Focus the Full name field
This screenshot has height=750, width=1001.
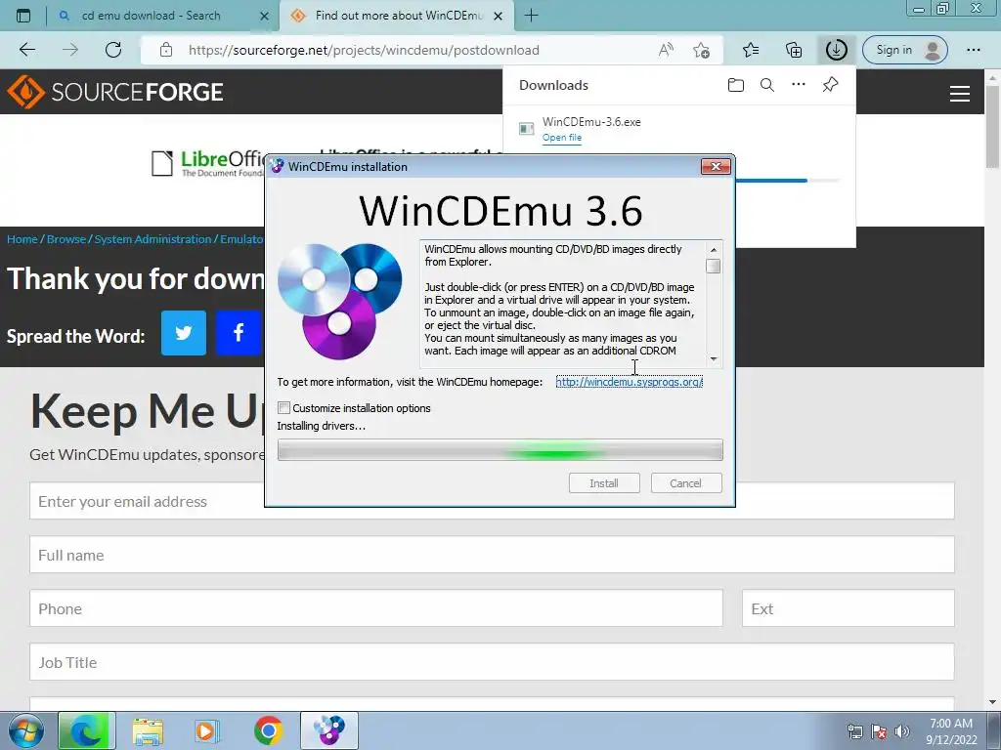click(x=492, y=555)
